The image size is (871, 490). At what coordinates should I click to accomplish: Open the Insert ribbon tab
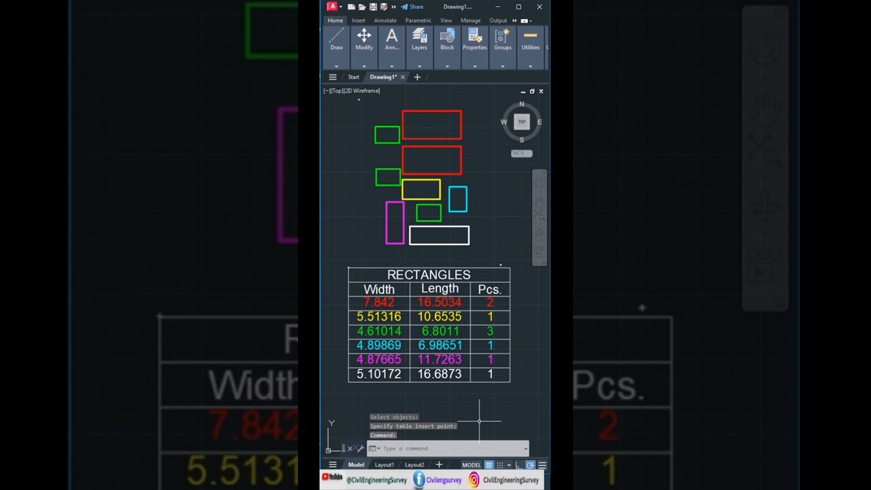[x=359, y=20]
